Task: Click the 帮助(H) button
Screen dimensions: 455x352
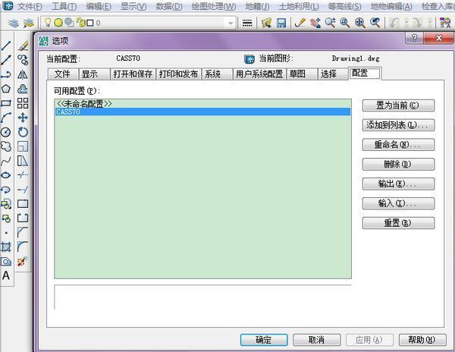Action: click(422, 340)
